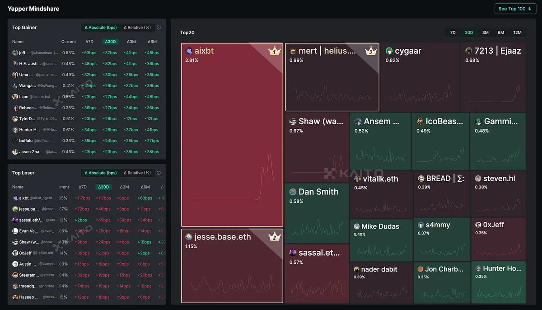The image size is (542, 310).
Task: Click the Jon Charb avatar icon
Action: coord(421,269)
